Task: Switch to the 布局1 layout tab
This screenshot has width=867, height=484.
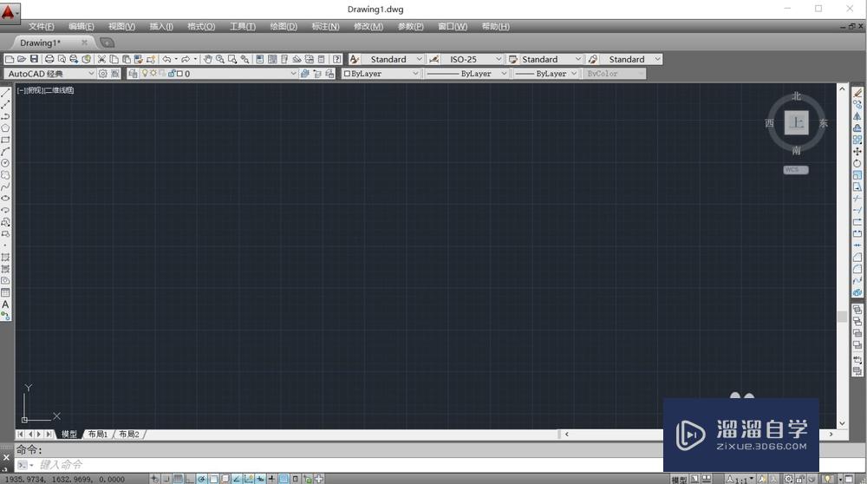Action: pyautogui.click(x=98, y=435)
